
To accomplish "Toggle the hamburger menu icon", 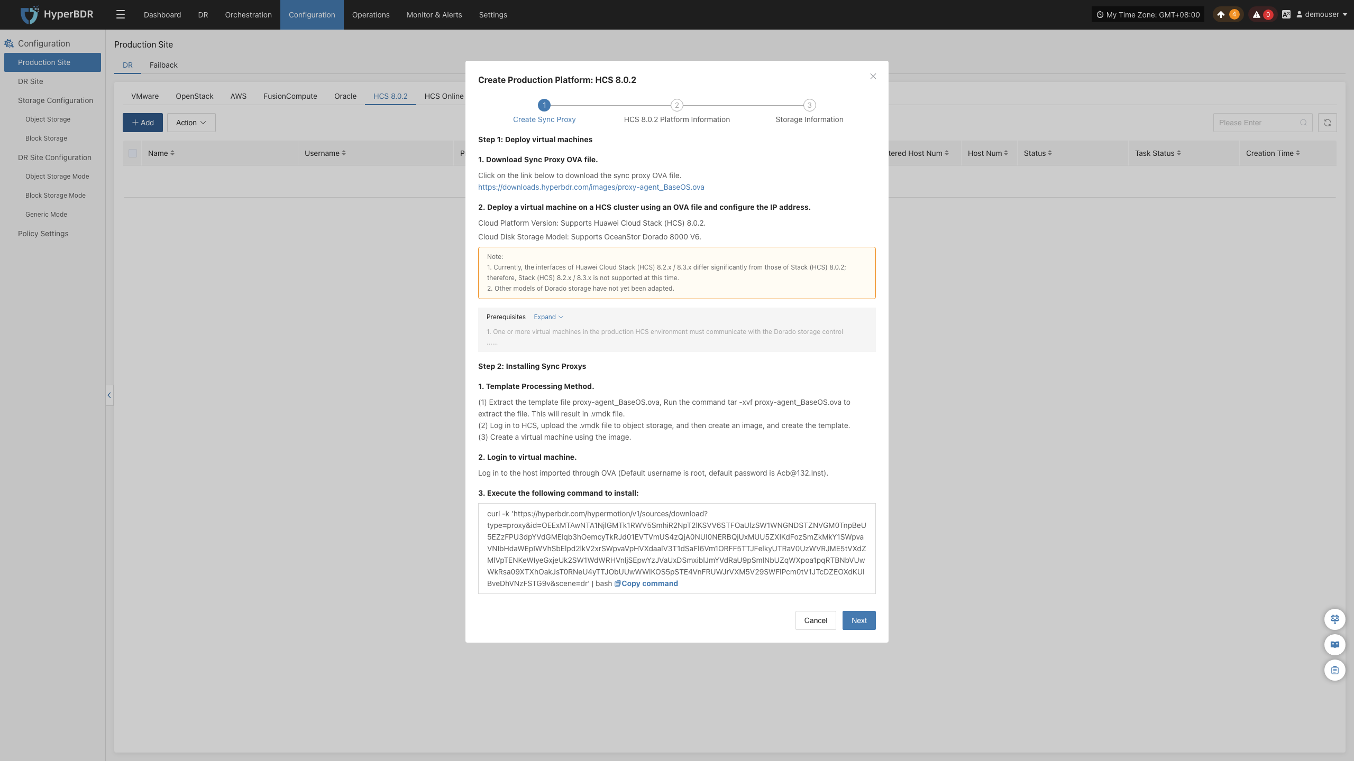I will point(121,15).
